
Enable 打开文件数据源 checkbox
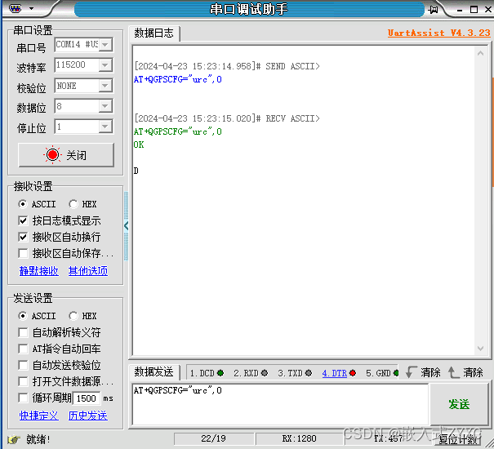pyautogui.click(x=23, y=381)
